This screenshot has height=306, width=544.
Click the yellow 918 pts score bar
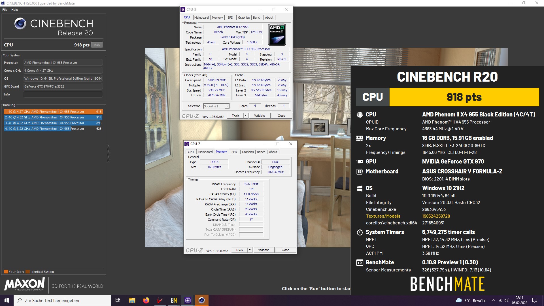click(x=464, y=97)
